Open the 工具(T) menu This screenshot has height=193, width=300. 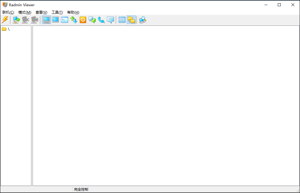[x=57, y=12]
